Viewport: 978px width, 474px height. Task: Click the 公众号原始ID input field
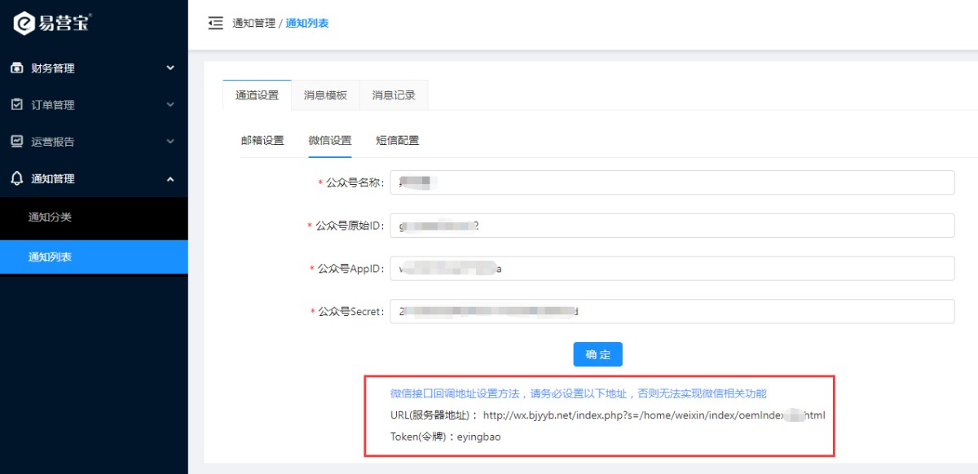672,226
